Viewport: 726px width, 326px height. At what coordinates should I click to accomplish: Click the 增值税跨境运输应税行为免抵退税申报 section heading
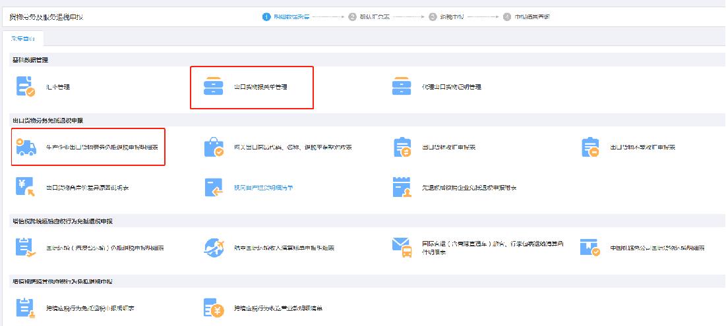tap(63, 221)
